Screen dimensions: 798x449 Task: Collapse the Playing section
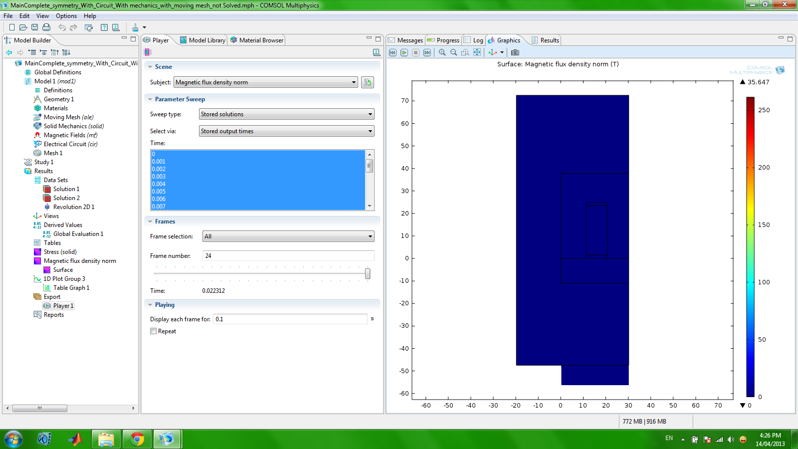[150, 305]
